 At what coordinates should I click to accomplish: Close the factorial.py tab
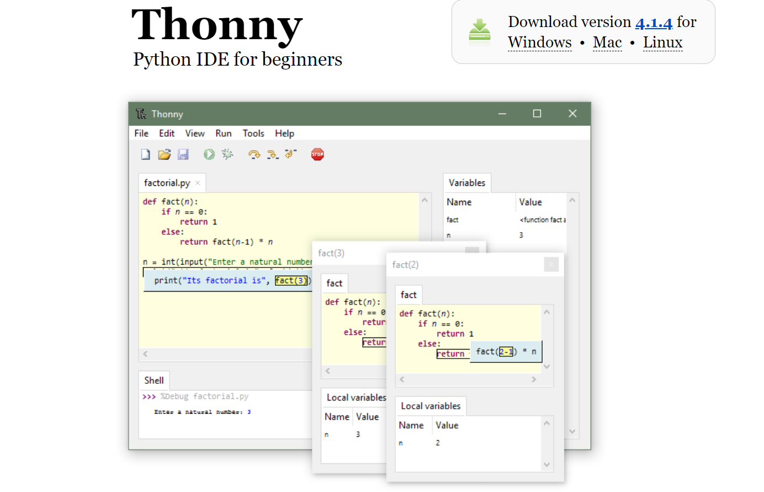pos(198,183)
